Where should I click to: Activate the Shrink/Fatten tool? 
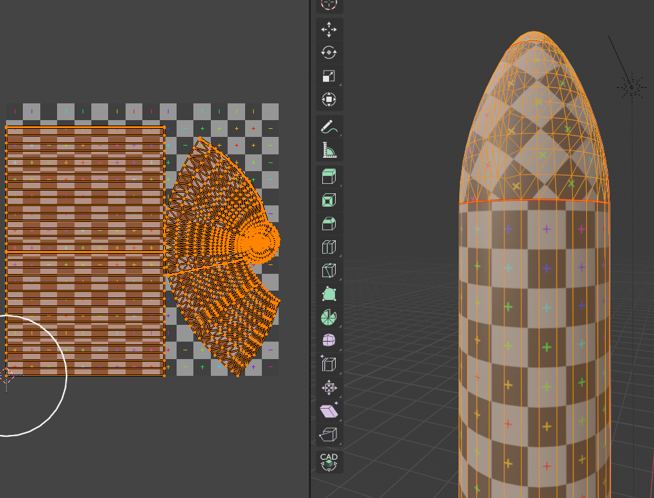pos(329,387)
